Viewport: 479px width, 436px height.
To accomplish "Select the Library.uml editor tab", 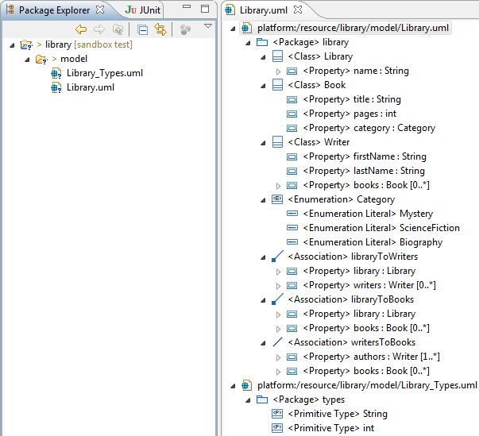I will 264,10.
